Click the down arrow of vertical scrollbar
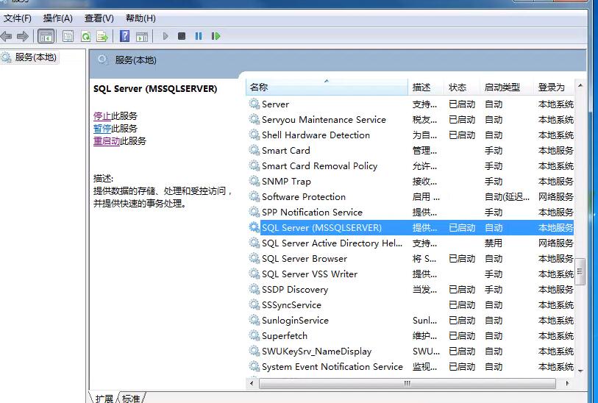 click(580, 371)
